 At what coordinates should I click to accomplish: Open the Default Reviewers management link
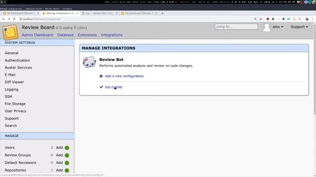coord(20,163)
